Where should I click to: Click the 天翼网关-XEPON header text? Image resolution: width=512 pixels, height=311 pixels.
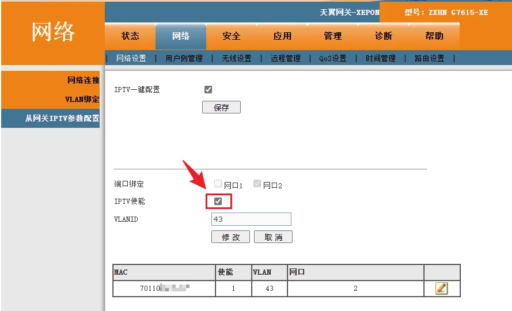click(350, 13)
